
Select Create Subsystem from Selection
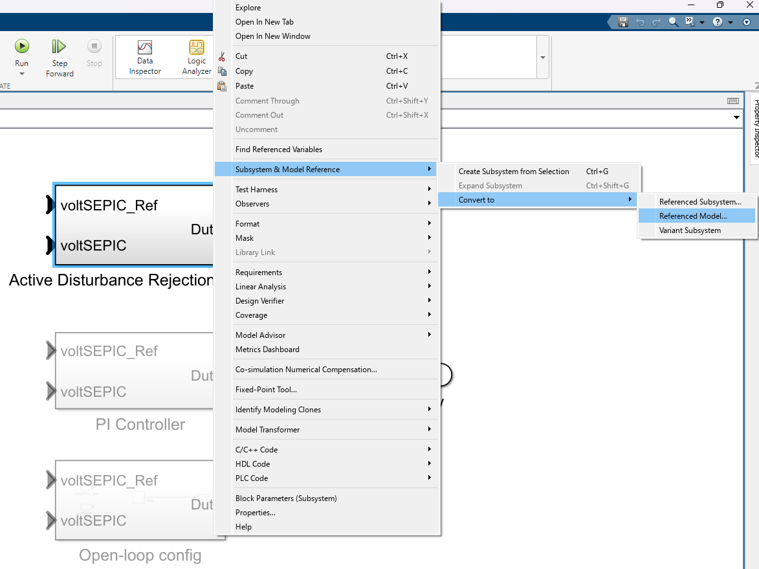coord(514,172)
